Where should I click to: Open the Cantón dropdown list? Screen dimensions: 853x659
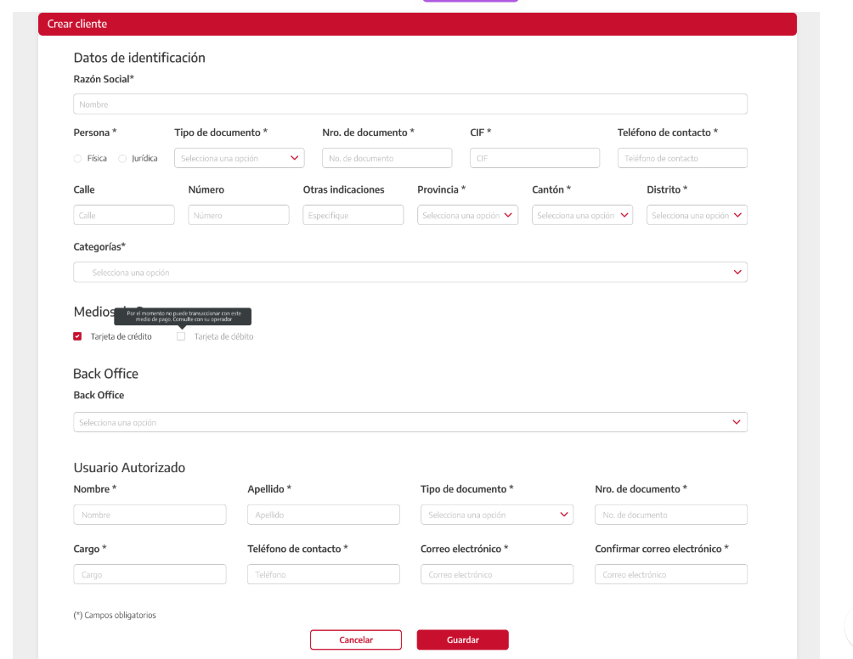(582, 216)
